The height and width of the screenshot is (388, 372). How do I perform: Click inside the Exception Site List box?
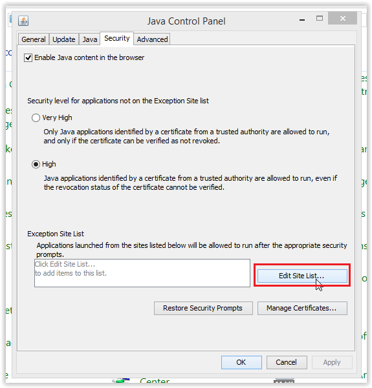coord(142,273)
